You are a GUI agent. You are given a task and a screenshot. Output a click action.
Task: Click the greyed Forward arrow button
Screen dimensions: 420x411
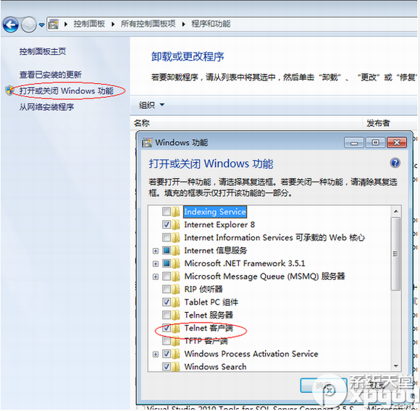coord(29,25)
